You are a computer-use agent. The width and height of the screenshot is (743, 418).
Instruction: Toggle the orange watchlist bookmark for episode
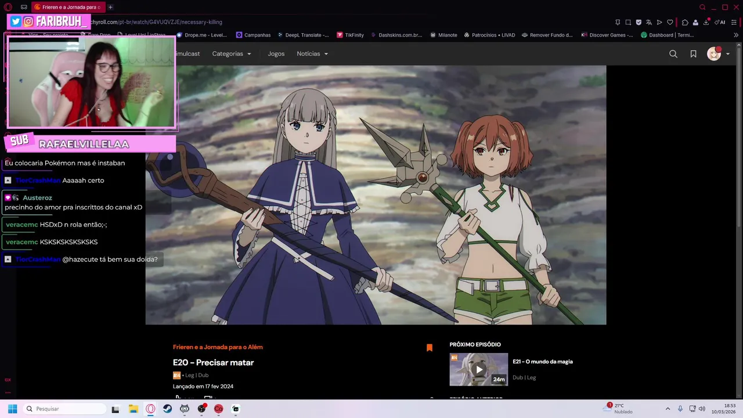click(430, 348)
